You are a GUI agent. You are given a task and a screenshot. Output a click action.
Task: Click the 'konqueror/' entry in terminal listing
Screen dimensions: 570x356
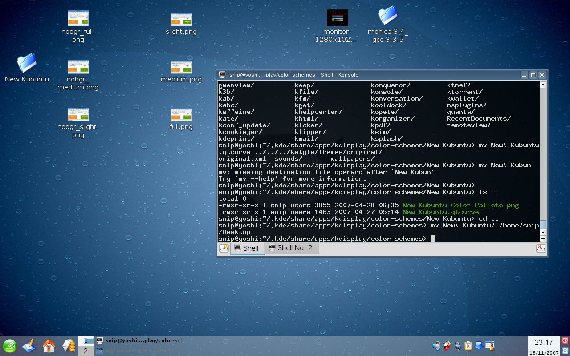391,85
